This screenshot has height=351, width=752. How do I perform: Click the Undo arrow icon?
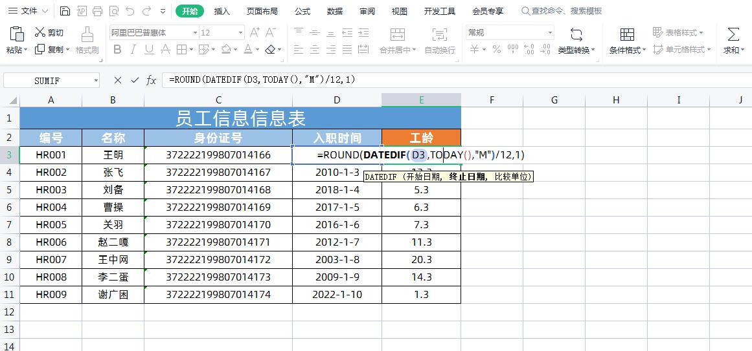(x=130, y=11)
